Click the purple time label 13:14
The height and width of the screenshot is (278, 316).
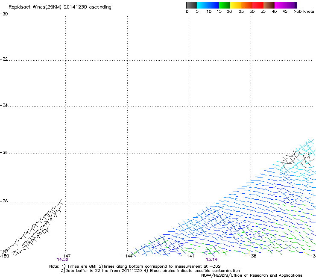point(212,260)
